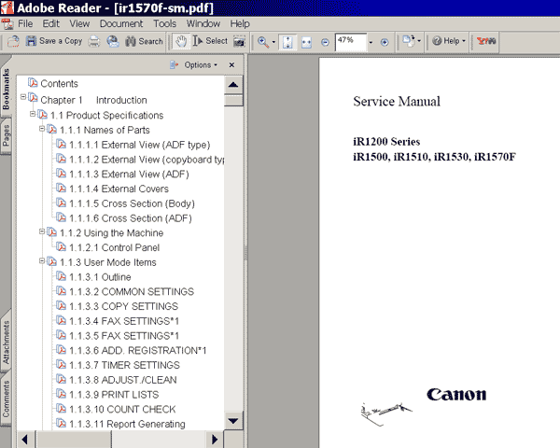Screen dimensions: 560x448
Task: Select the Zoom In magnifier tool
Action: point(263,42)
